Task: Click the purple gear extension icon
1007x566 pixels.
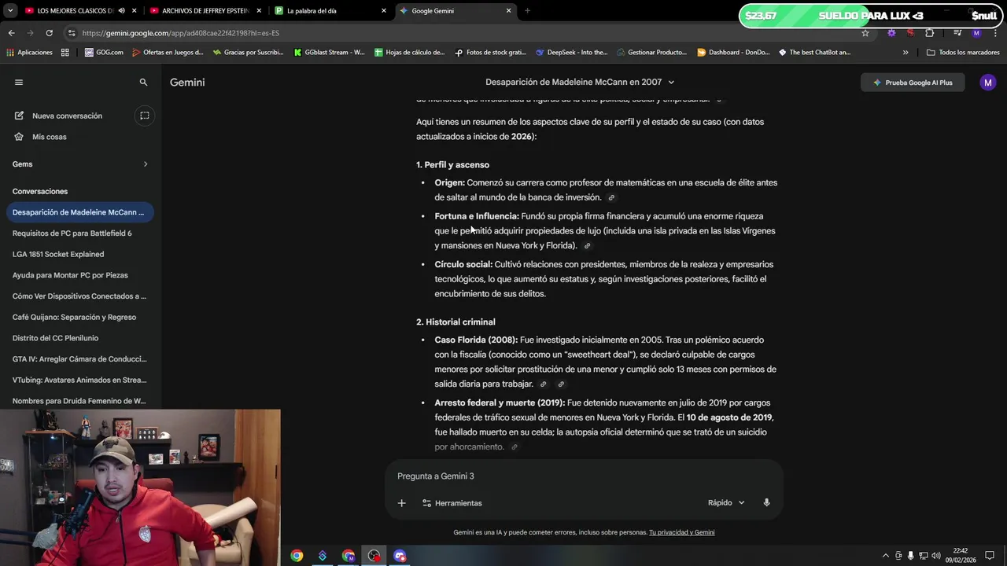Action: click(891, 33)
